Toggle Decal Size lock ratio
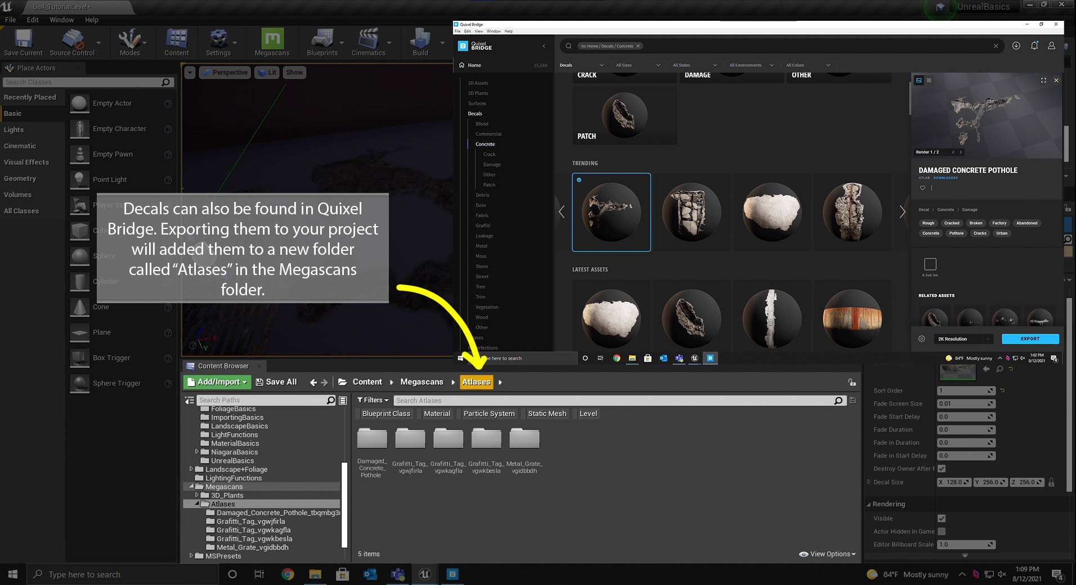This screenshot has width=1076, height=585. (x=1051, y=482)
